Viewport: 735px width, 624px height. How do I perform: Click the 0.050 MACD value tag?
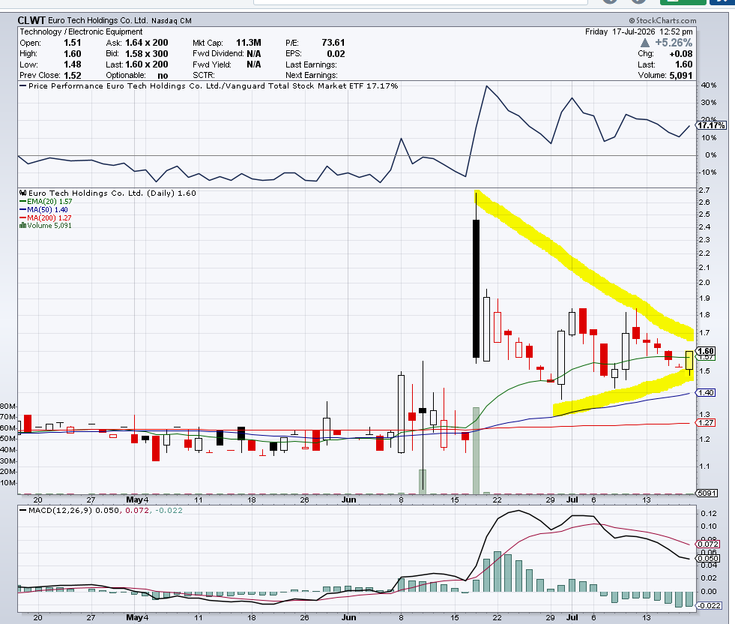(x=708, y=558)
